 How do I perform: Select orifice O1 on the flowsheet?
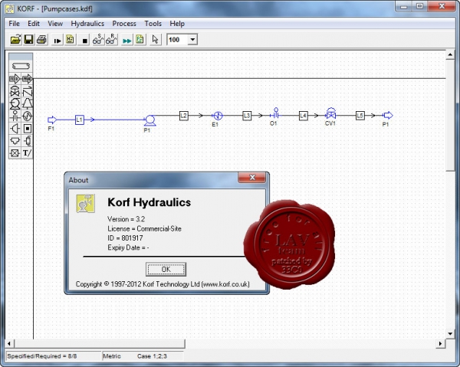[275, 113]
